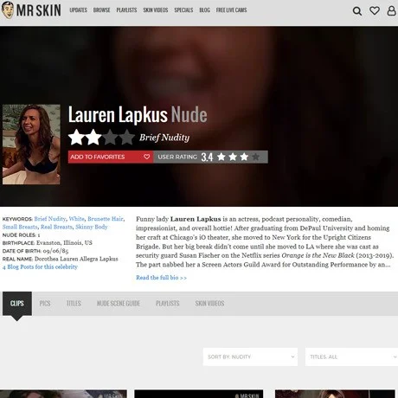Open the Browse menu

[x=101, y=10]
